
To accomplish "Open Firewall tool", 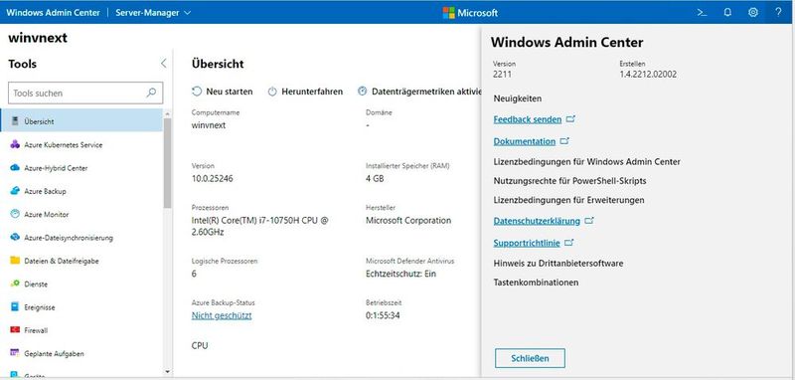I will tap(81, 330).
